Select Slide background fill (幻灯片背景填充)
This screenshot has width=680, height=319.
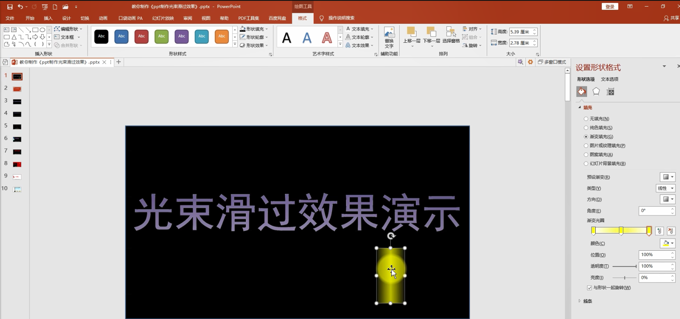click(586, 164)
